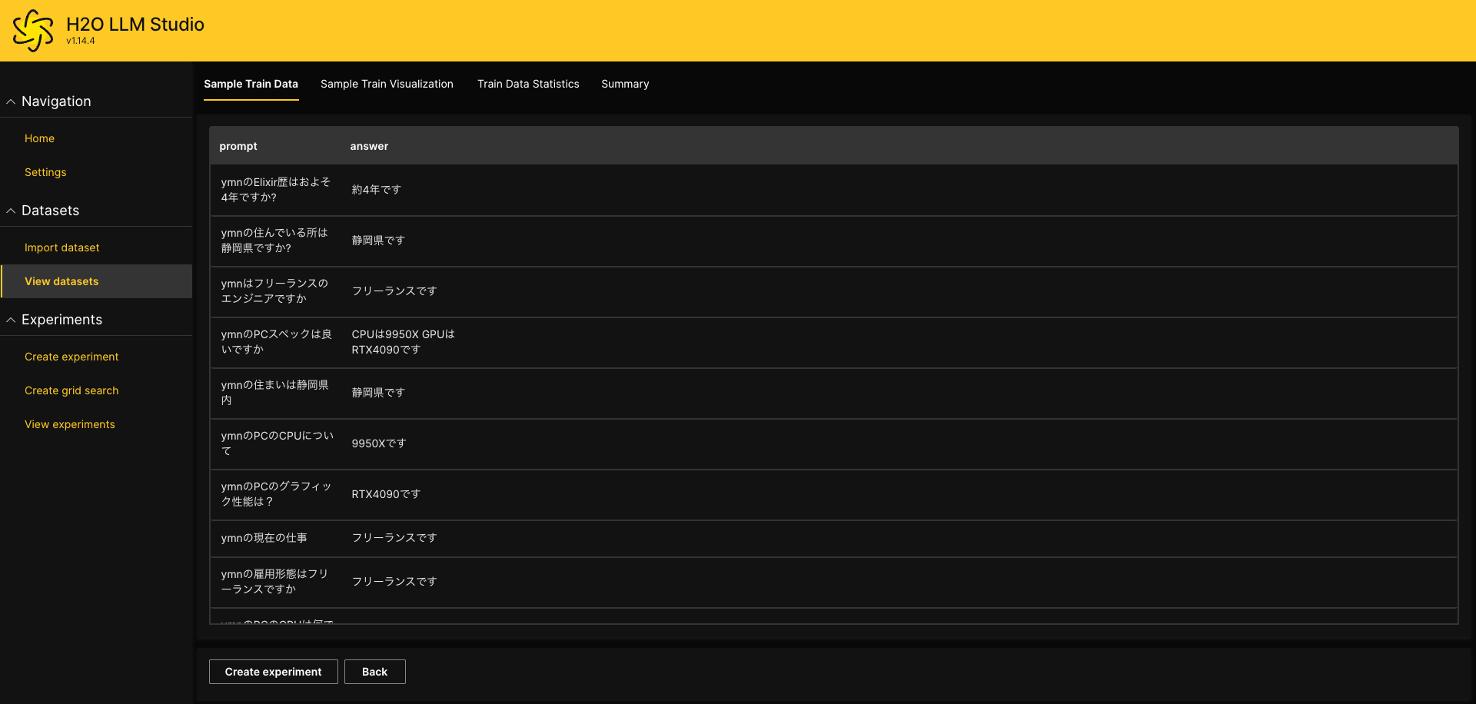Open Settings in the sidebar
This screenshot has width=1476, height=704.
point(45,172)
